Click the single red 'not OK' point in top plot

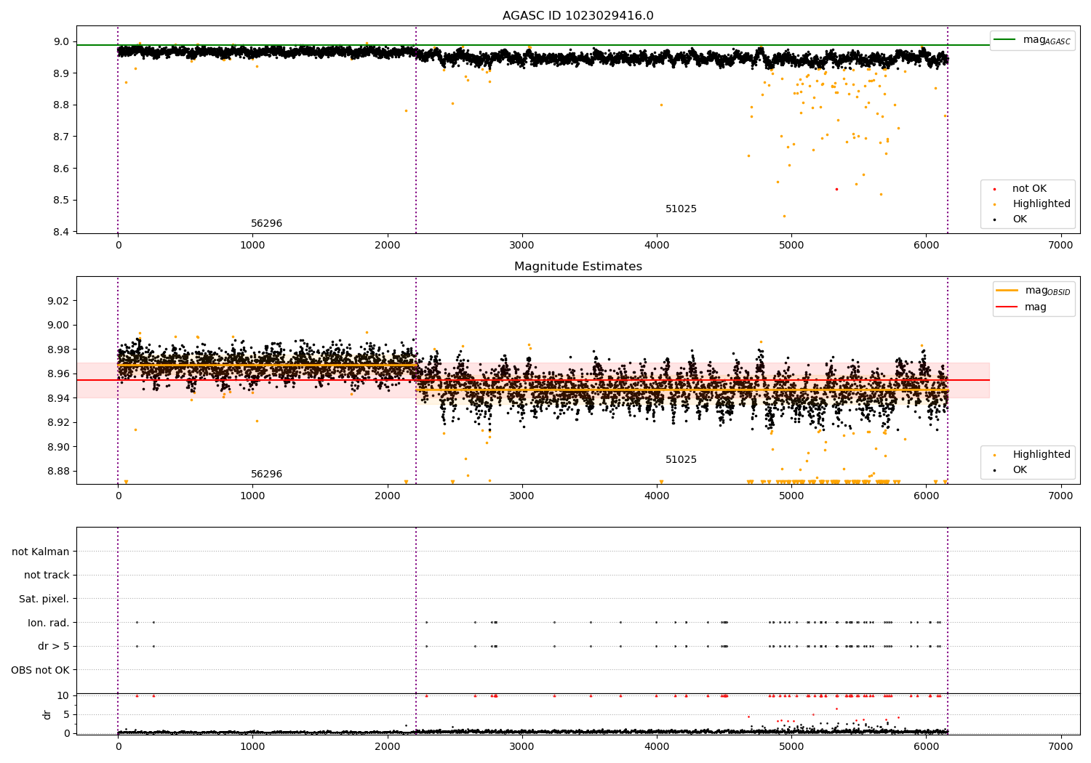tap(836, 189)
